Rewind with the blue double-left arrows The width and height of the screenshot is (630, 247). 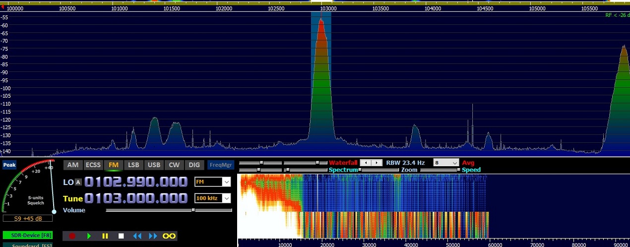click(137, 236)
